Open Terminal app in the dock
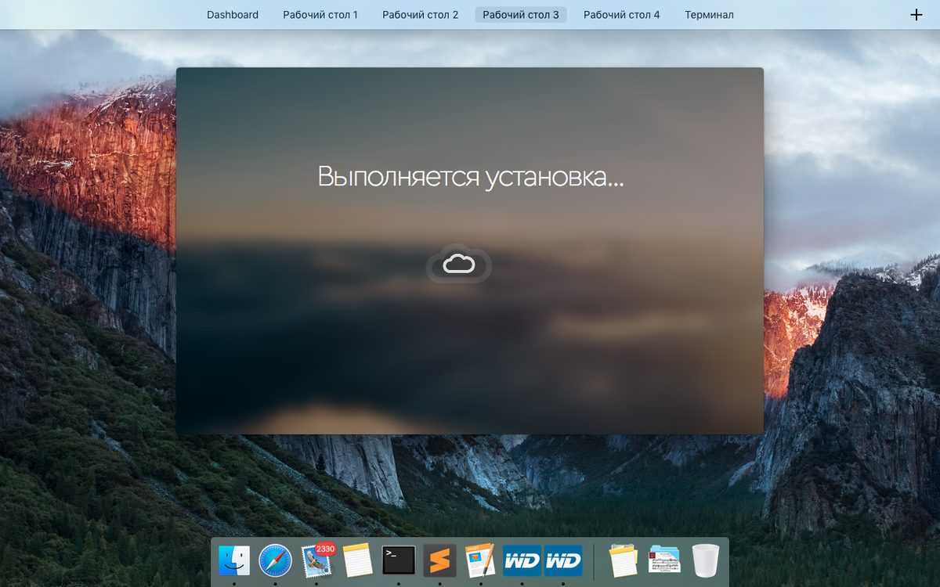 pyautogui.click(x=398, y=560)
